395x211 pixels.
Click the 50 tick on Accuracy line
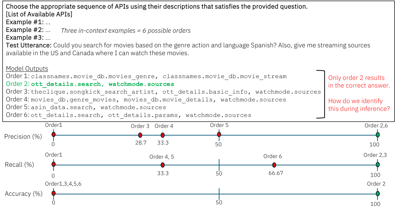219,193
